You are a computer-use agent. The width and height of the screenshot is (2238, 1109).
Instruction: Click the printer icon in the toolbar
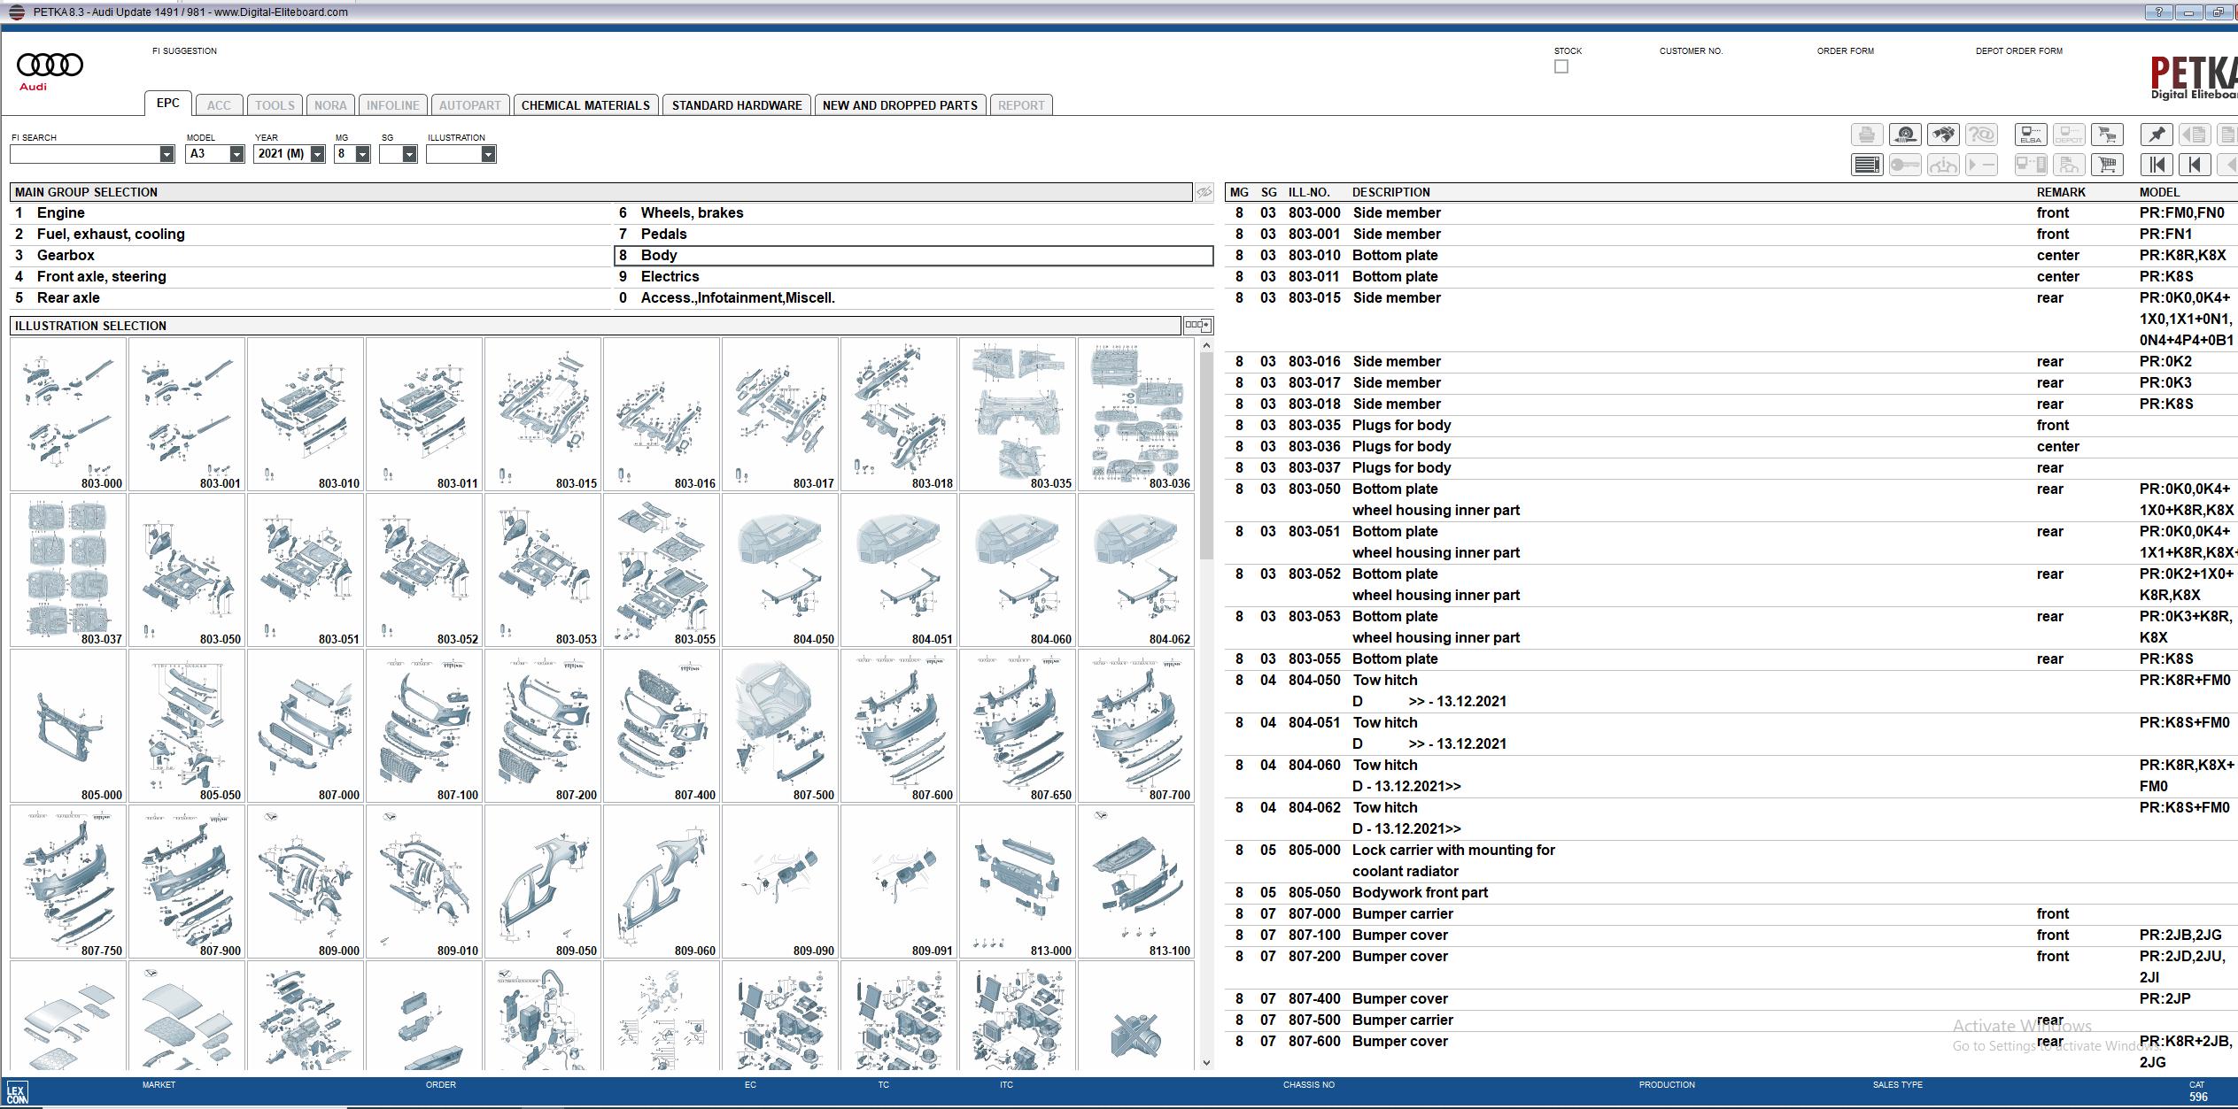coord(1866,135)
